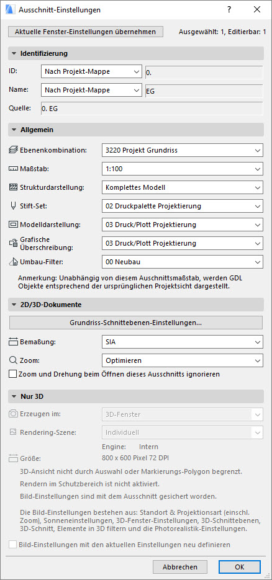
Task: Open the Maßstab 1:100 dropdown
Action: coord(182,169)
